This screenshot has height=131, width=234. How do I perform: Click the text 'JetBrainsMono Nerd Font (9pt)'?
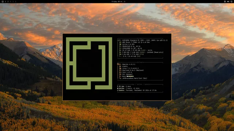(x=135, y=78)
